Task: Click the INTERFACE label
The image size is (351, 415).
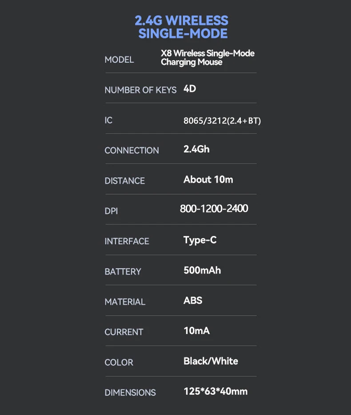Action: pos(127,241)
